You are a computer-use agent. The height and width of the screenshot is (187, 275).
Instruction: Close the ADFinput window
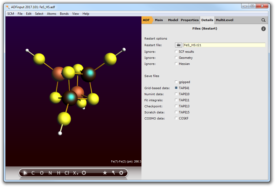pyautogui.click(x=262, y=6)
